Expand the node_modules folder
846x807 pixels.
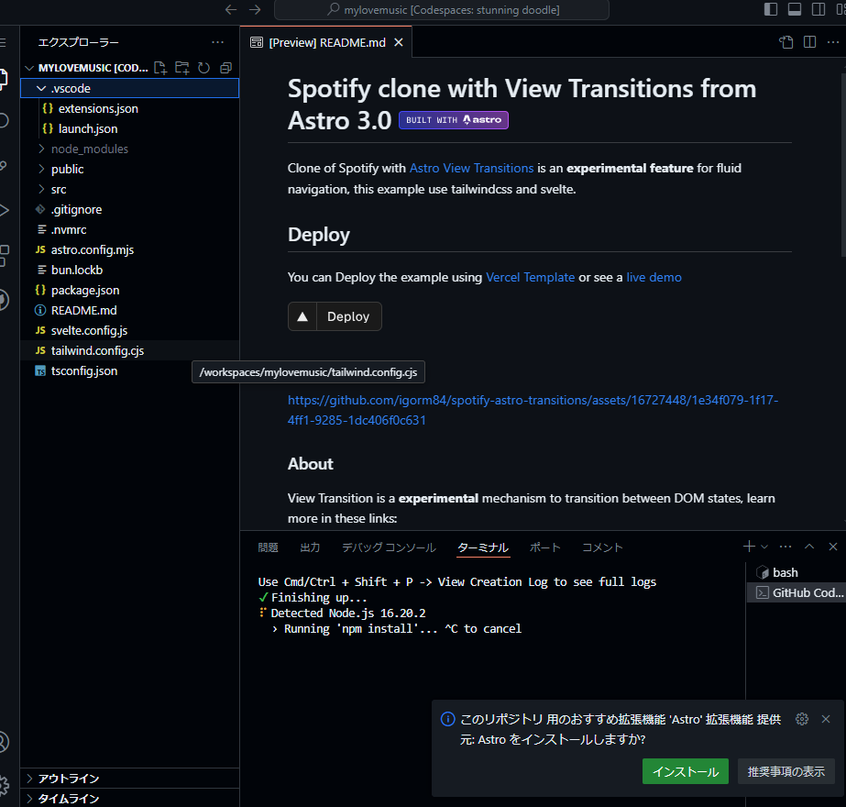pos(129,149)
